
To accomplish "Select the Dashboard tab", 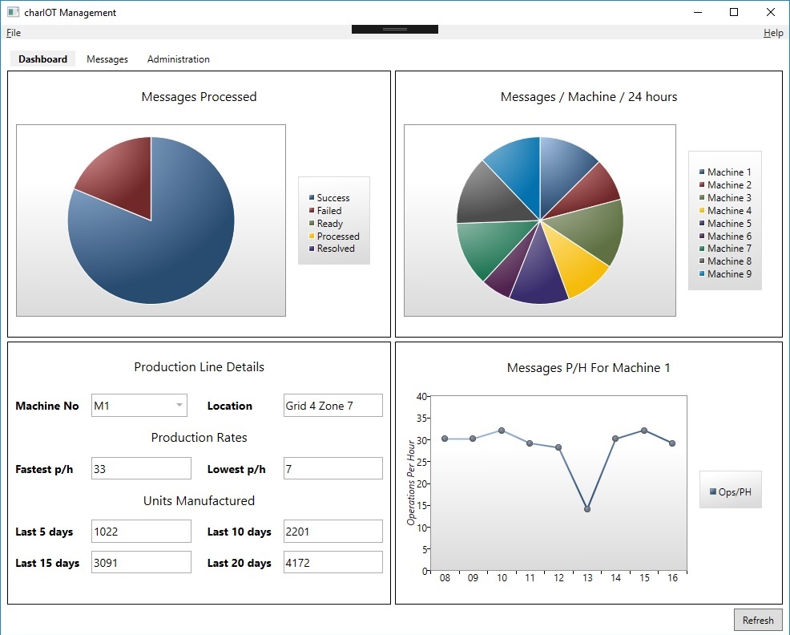I will click(43, 59).
